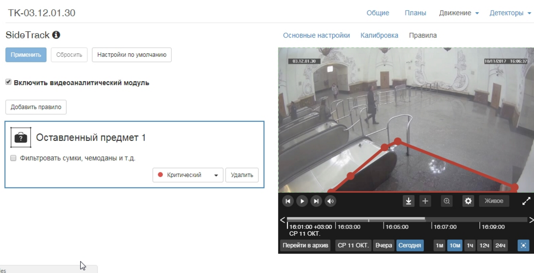Click the rule title "Оставленный предмет 1"
This screenshot has height=273, width=534.
click(91, 138)
